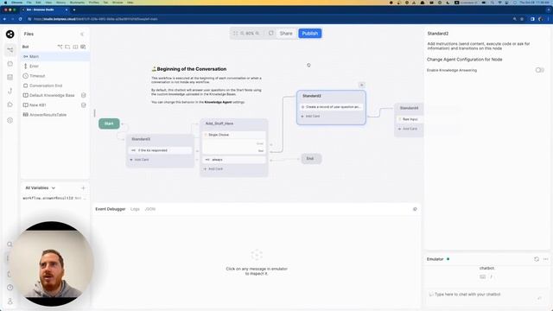The height and width of the screenshot is (311, 553).
Task: Click icon beside Default Knowledge Base
Action: coord(84,95)
